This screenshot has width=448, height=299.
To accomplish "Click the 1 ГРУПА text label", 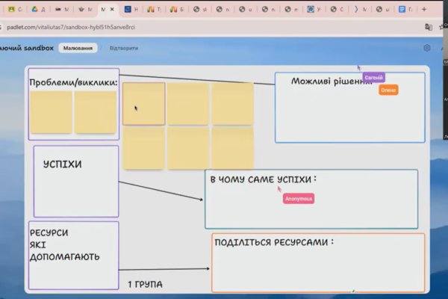I will point(144,284).
